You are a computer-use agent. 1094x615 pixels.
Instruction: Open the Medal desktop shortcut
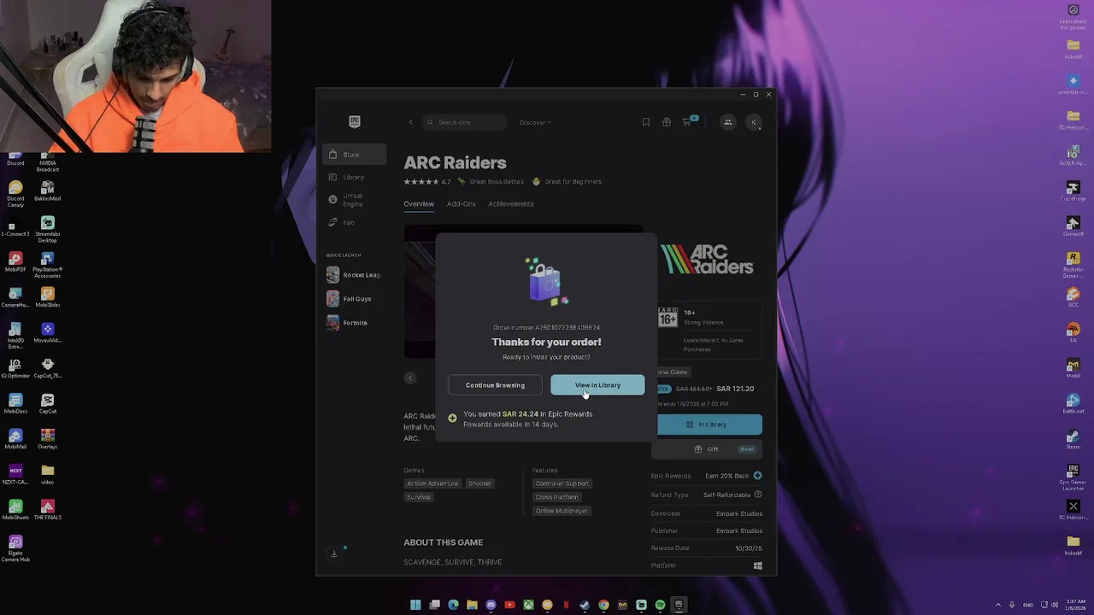click(1073, 368)
